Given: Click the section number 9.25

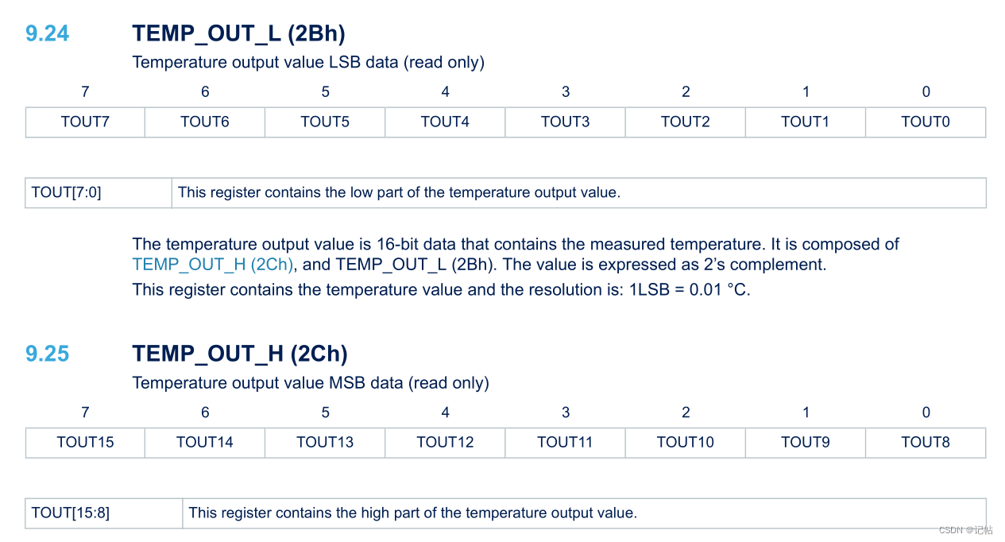Looking at the screenshot, I should [48, 354].
